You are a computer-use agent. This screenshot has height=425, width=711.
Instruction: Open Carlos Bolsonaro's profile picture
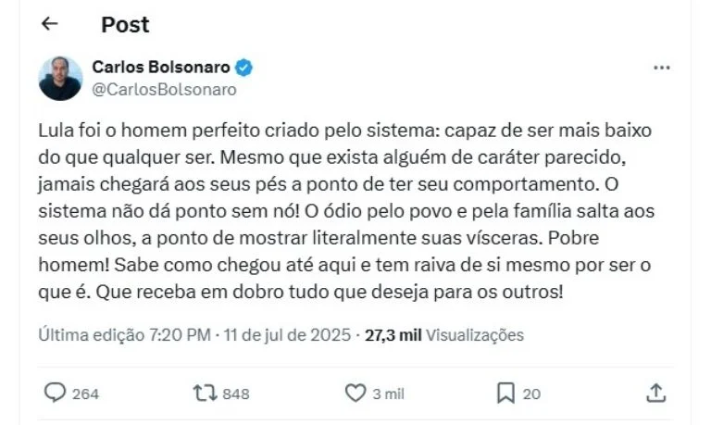click(x=60, y=79)
